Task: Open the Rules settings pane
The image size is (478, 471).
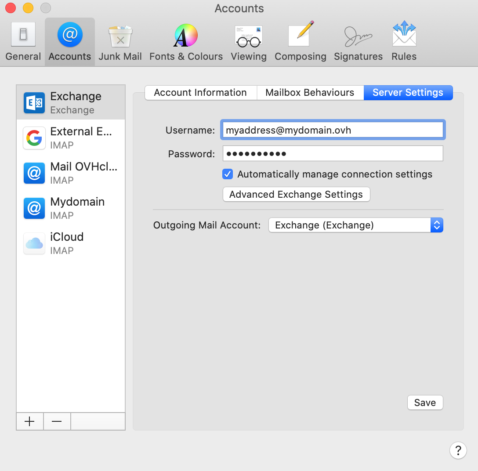Action: click(404, 42)
